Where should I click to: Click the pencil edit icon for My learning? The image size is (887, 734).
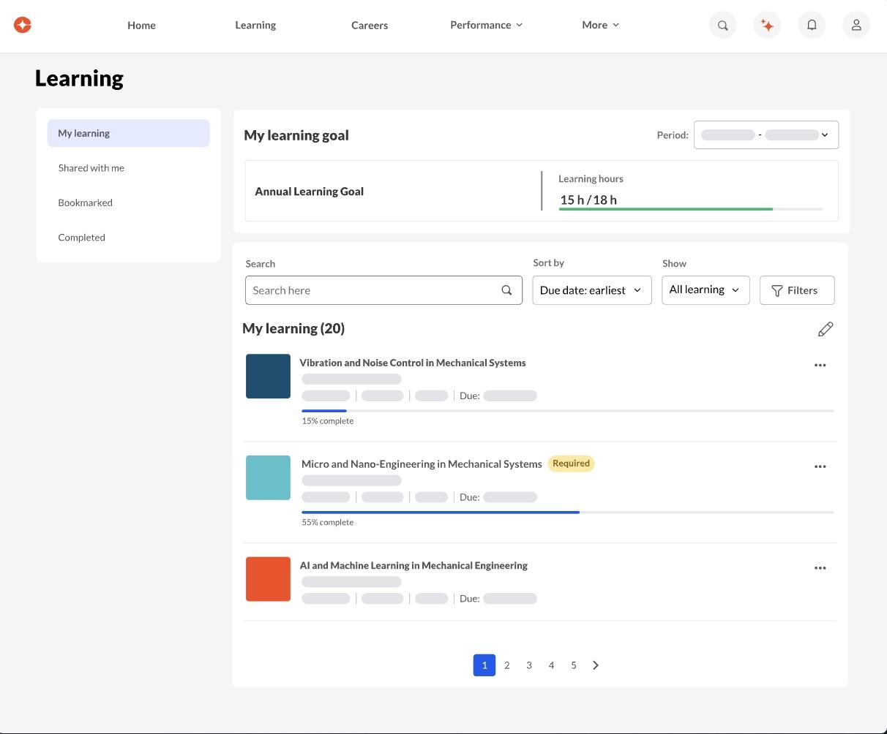[x=825, y=329]
